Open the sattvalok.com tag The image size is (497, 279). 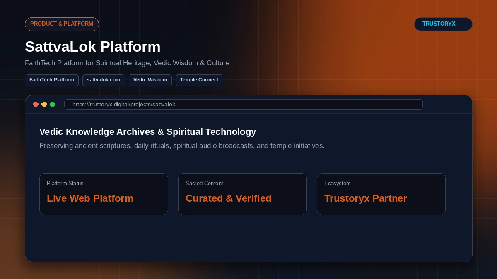pyautogui.click(x=104, y=80)
